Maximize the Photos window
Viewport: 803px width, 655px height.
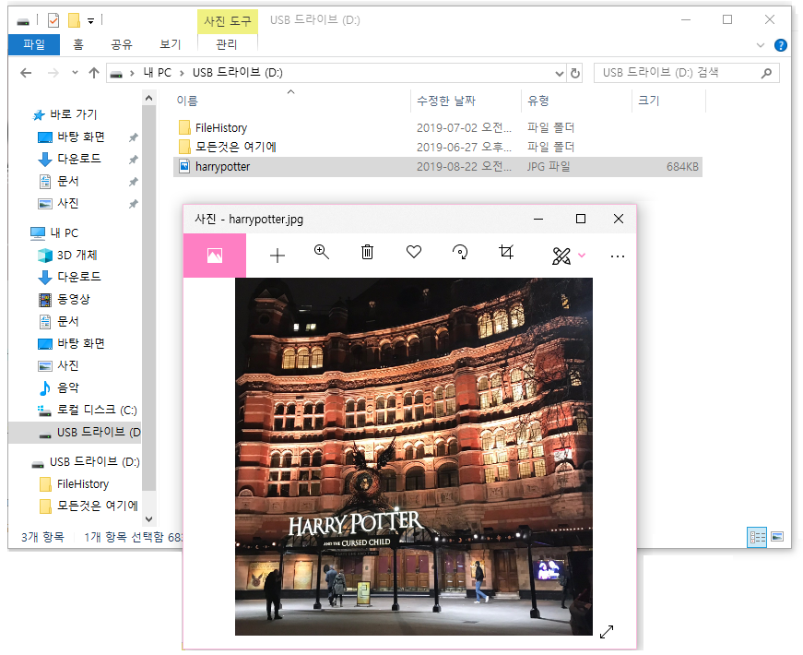(581, 219)
